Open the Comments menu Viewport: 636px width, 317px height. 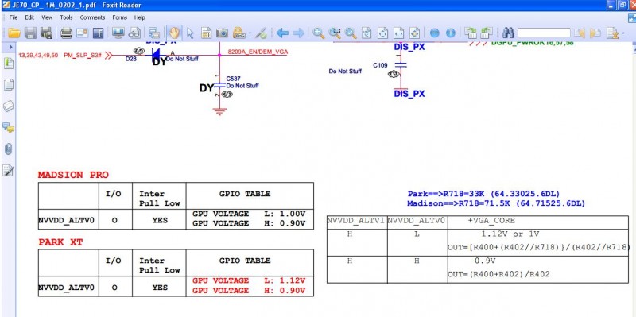(x=92, y=17)
